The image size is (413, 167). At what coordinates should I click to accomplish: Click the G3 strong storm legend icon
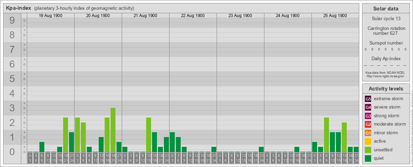tap(368, 116)
